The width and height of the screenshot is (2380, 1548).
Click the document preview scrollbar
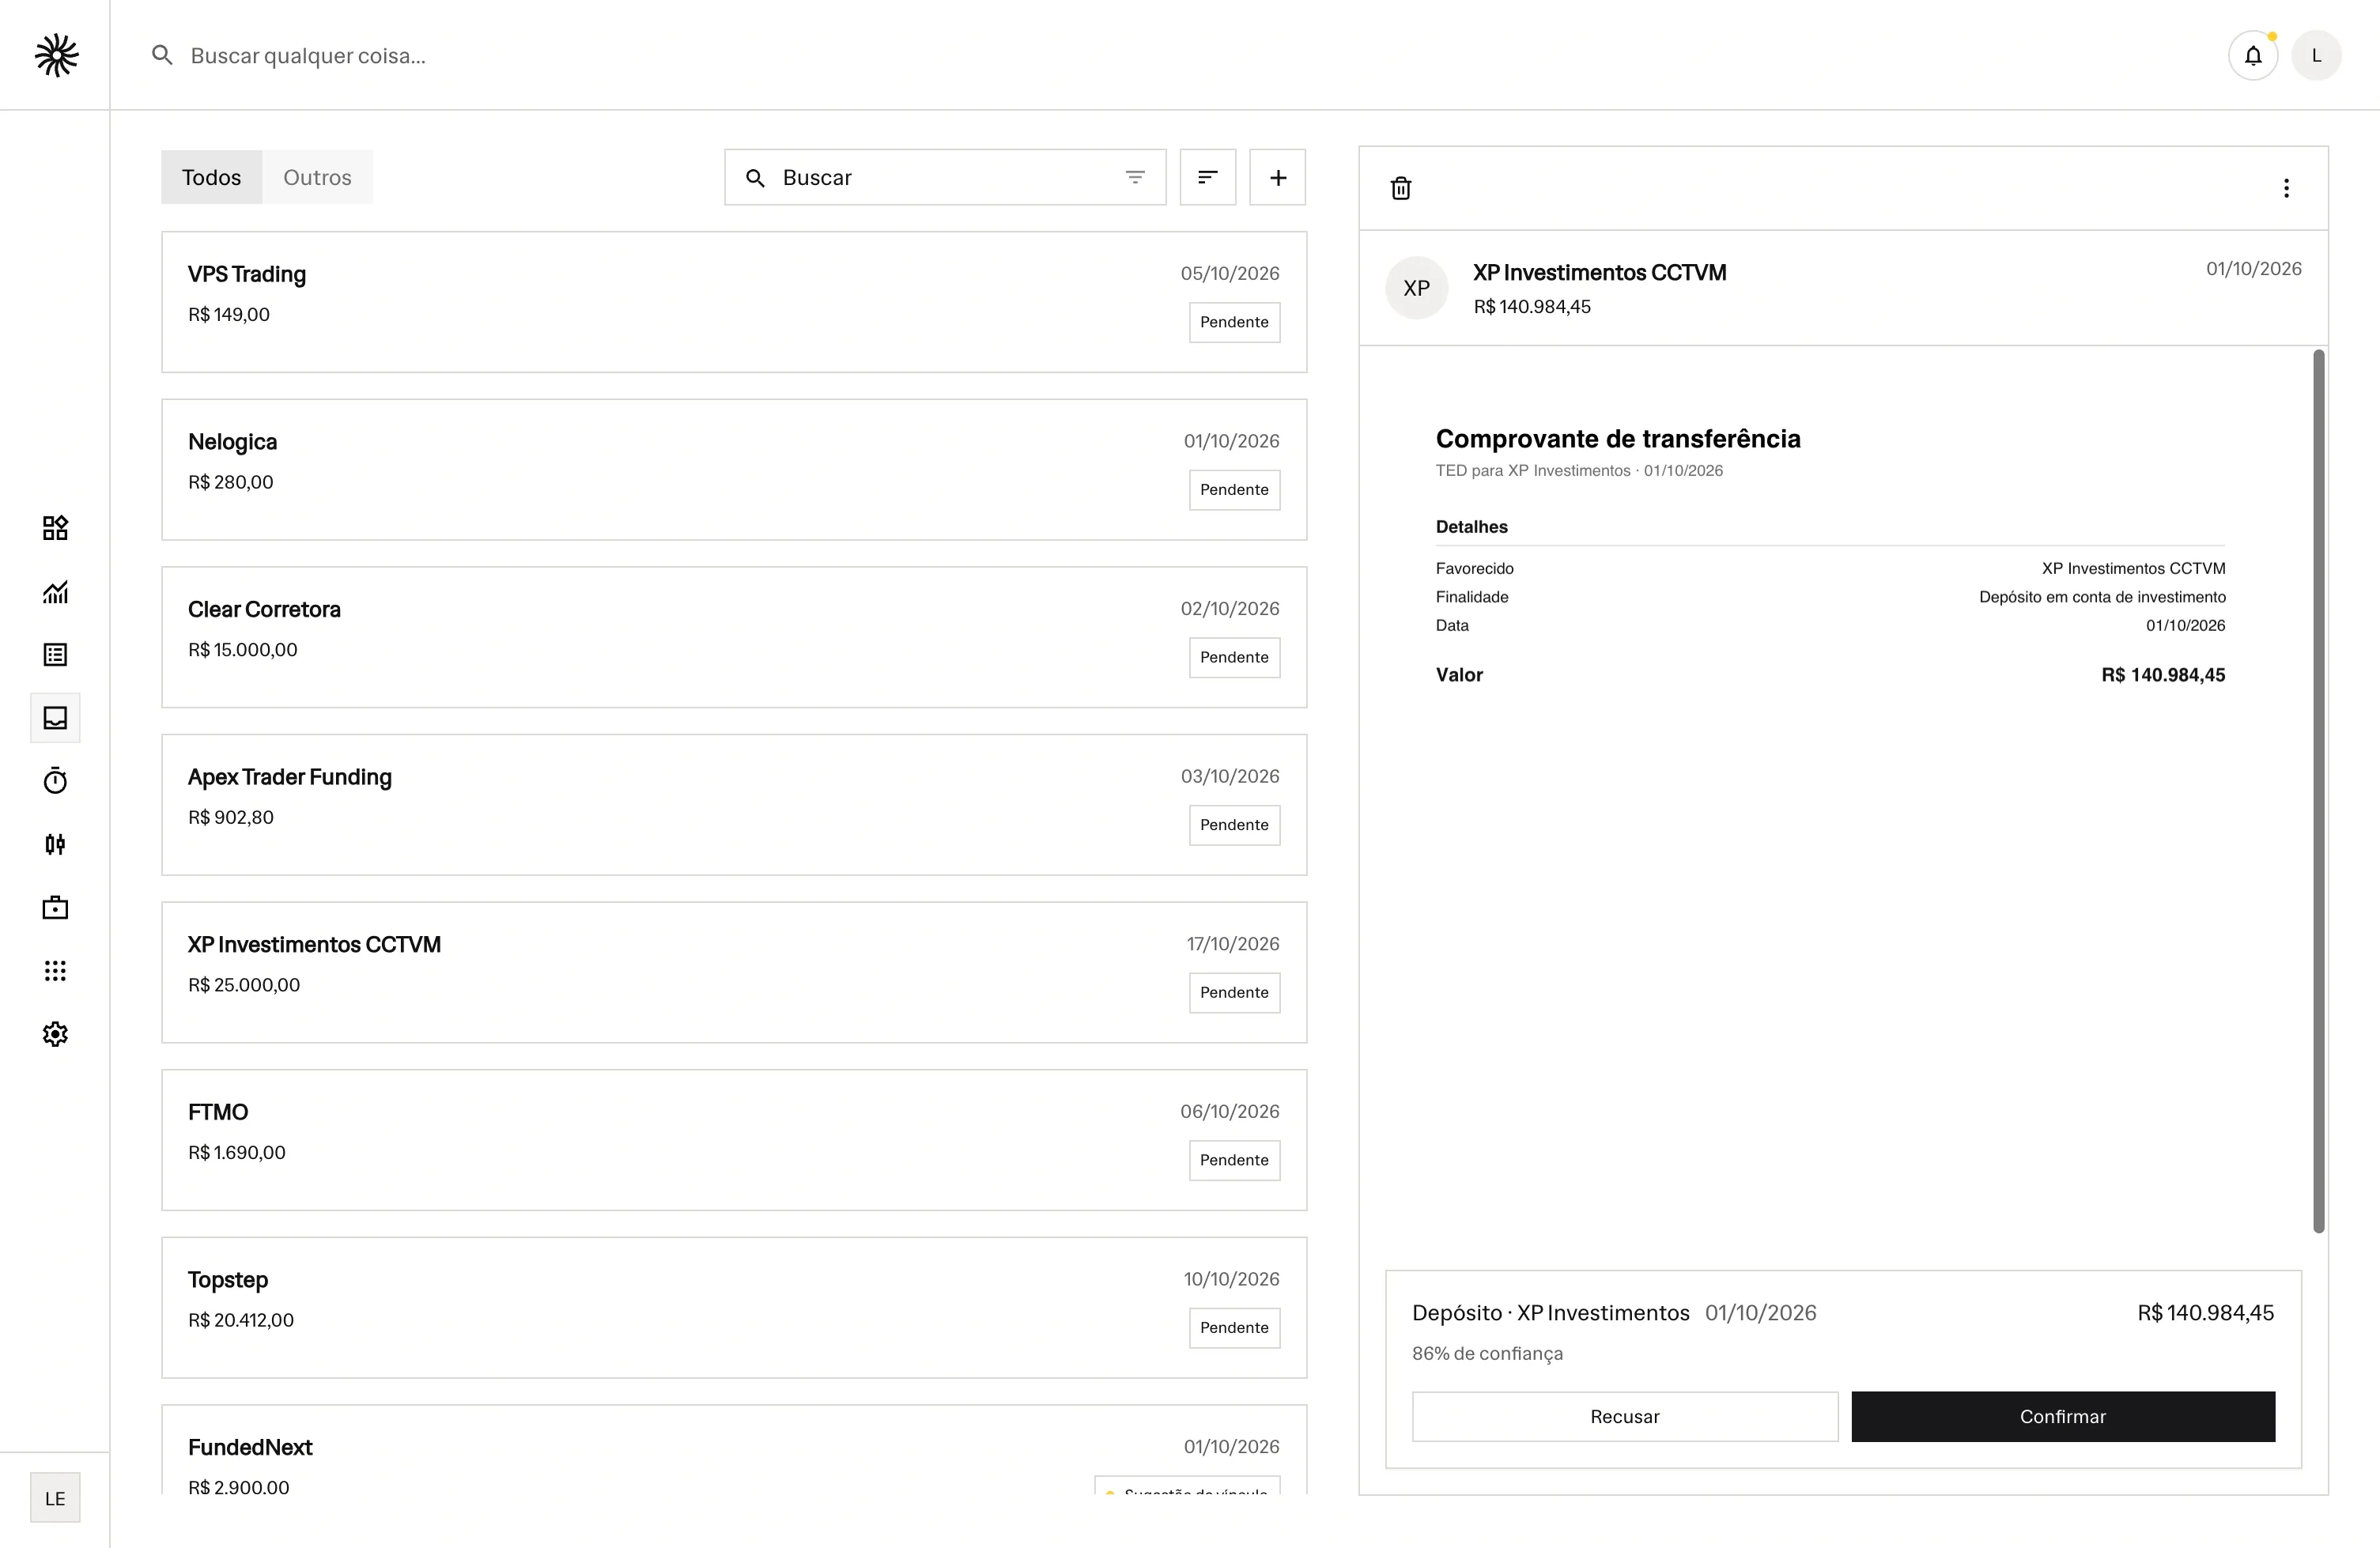(2318, 790)
